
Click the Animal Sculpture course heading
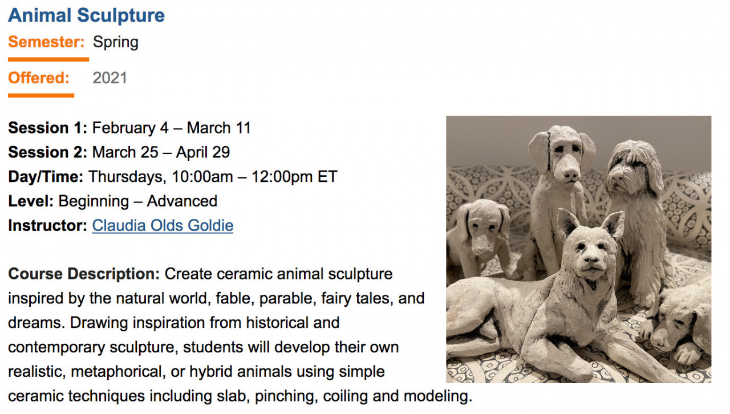pos(86,15)
